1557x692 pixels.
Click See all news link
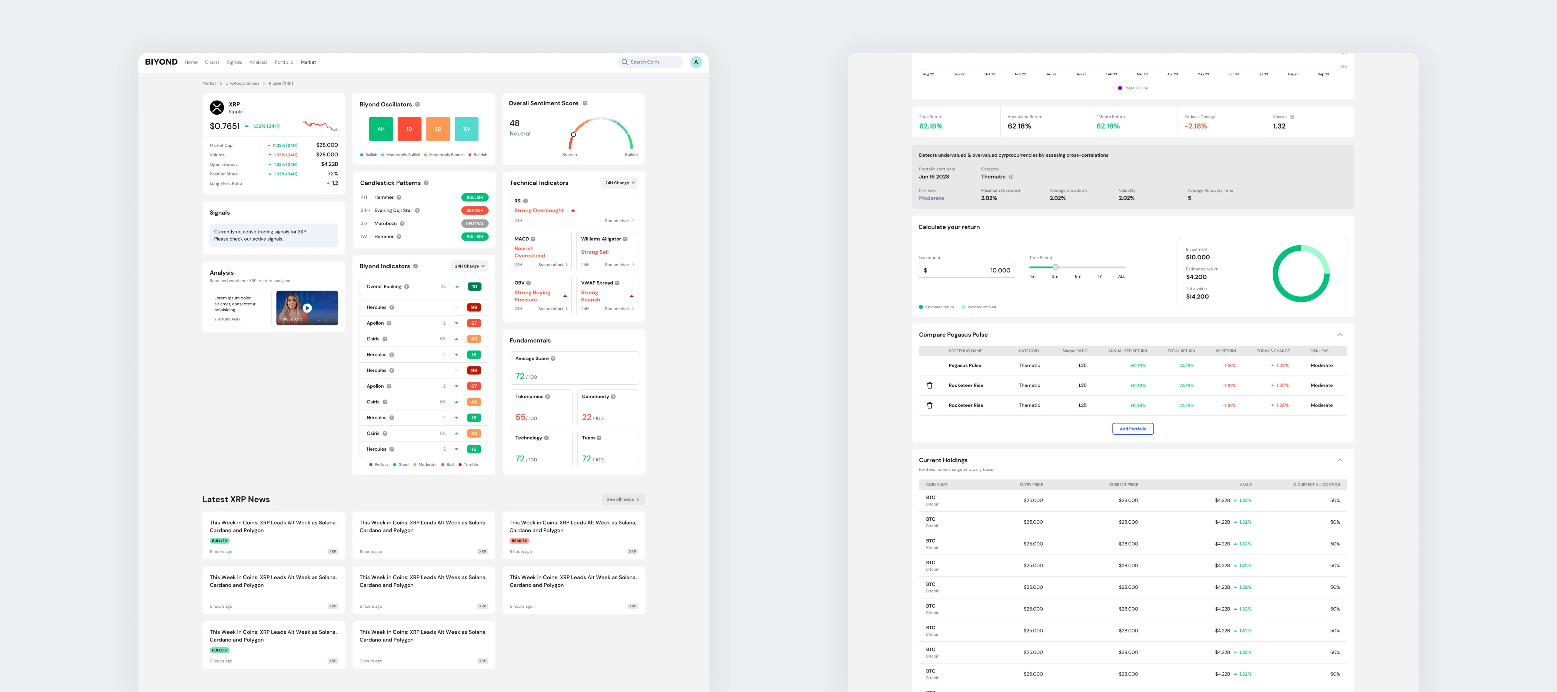(x=623, y=500)
